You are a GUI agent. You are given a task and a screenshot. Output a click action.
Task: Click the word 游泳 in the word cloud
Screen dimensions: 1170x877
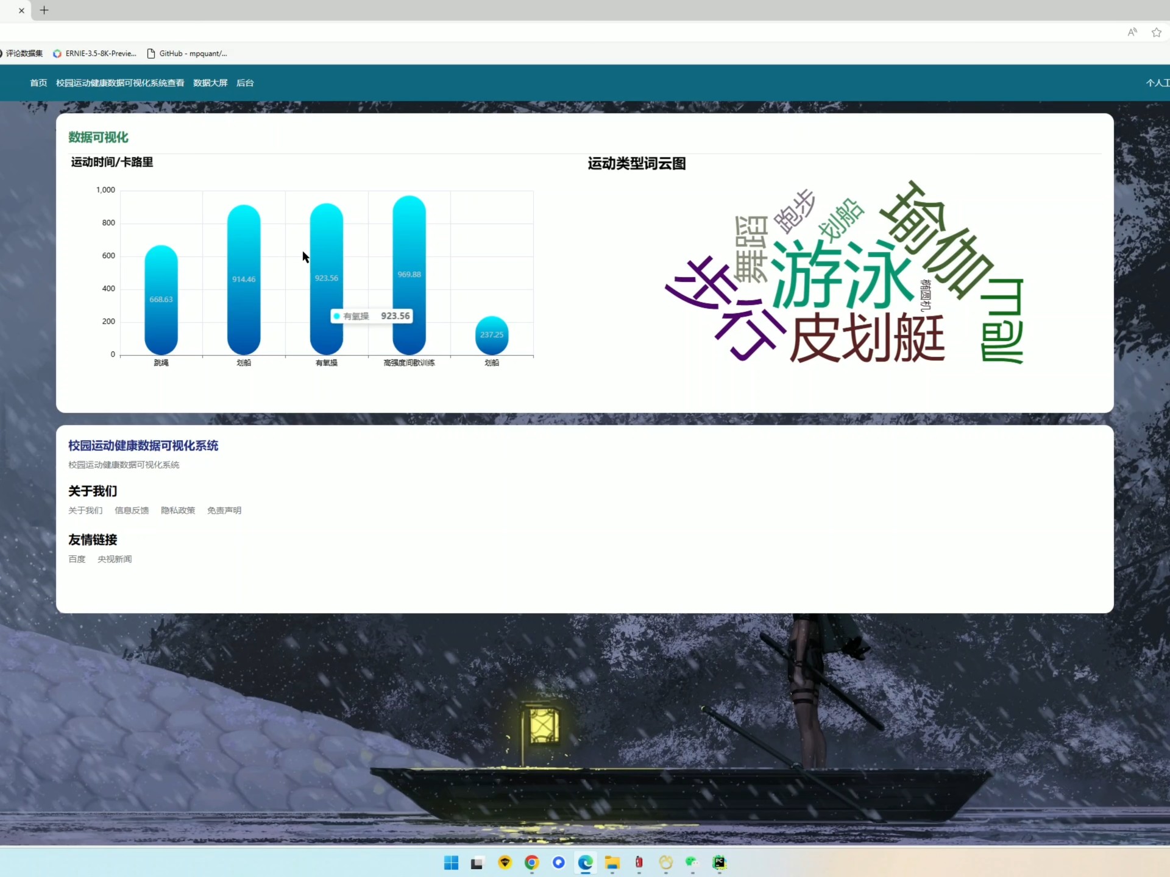[843, 275]
